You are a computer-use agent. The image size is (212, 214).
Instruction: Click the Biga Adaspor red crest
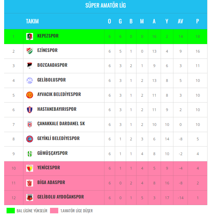coord(30,183)
